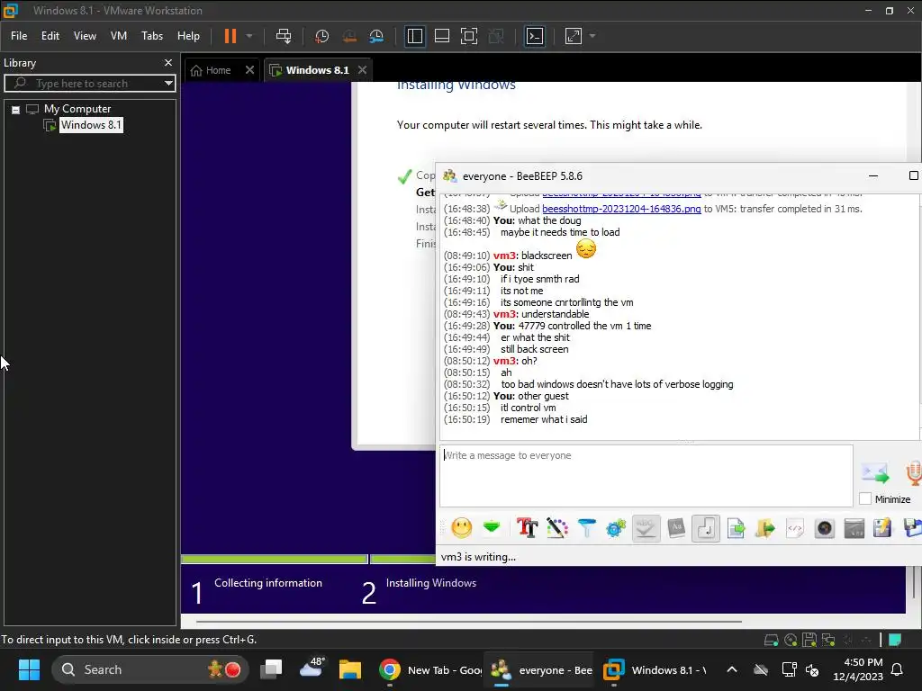Open the library search dropdown arrow
The width and height of the screenshot is (922, 691).
click(x=168, y=84)
